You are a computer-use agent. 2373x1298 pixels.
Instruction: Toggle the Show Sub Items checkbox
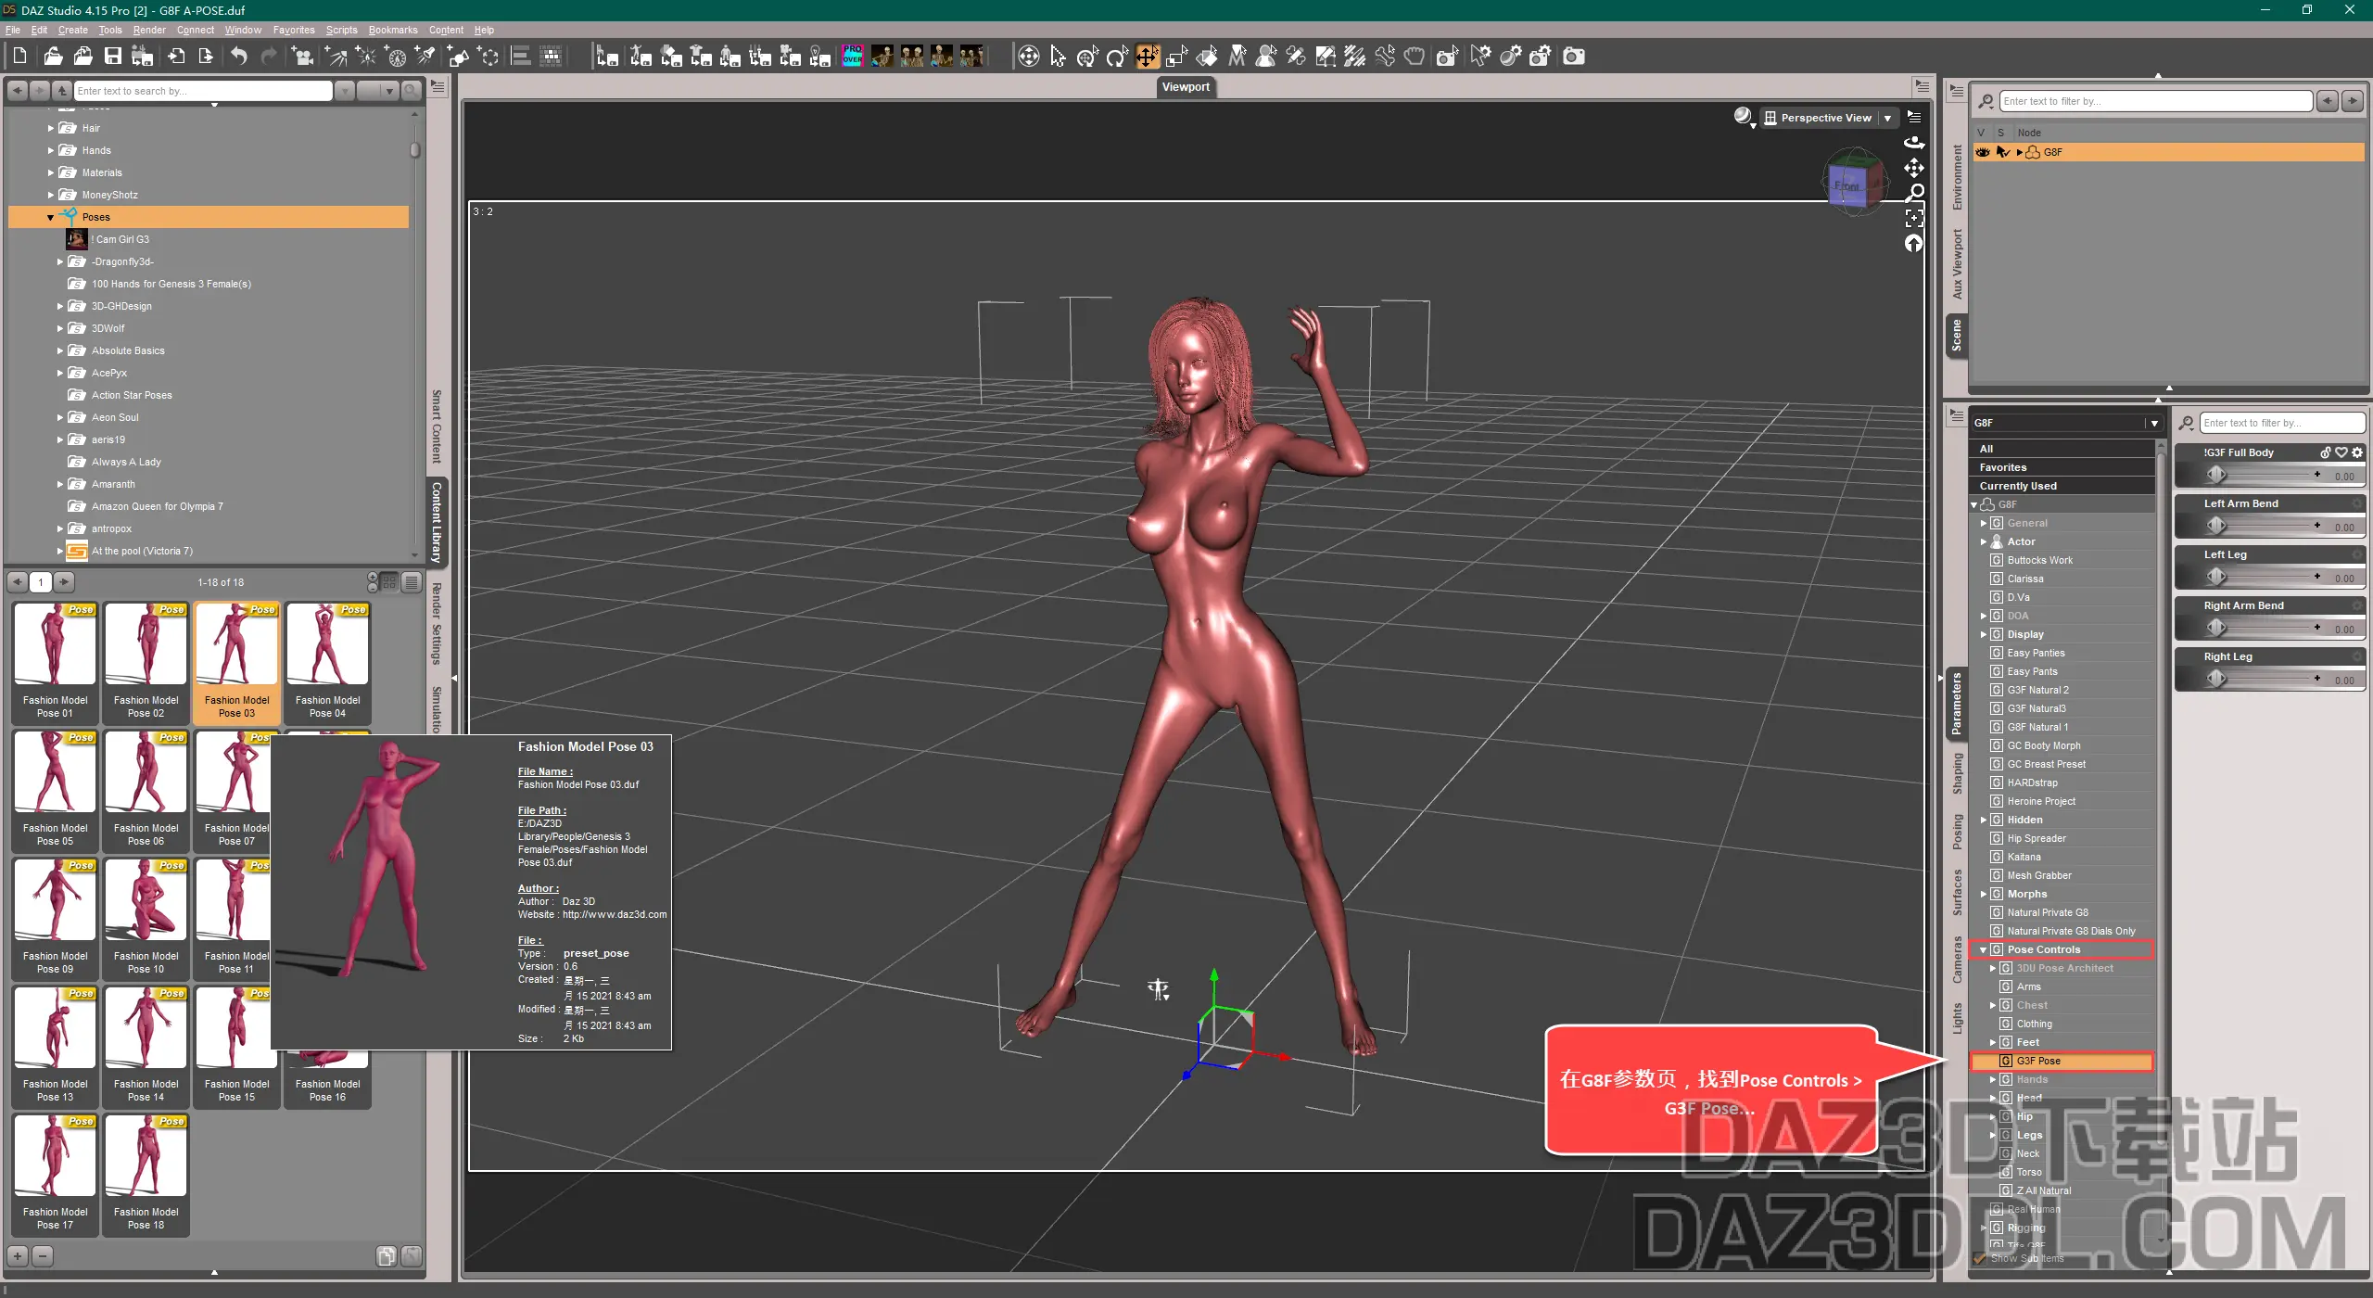point(1979,1258)
